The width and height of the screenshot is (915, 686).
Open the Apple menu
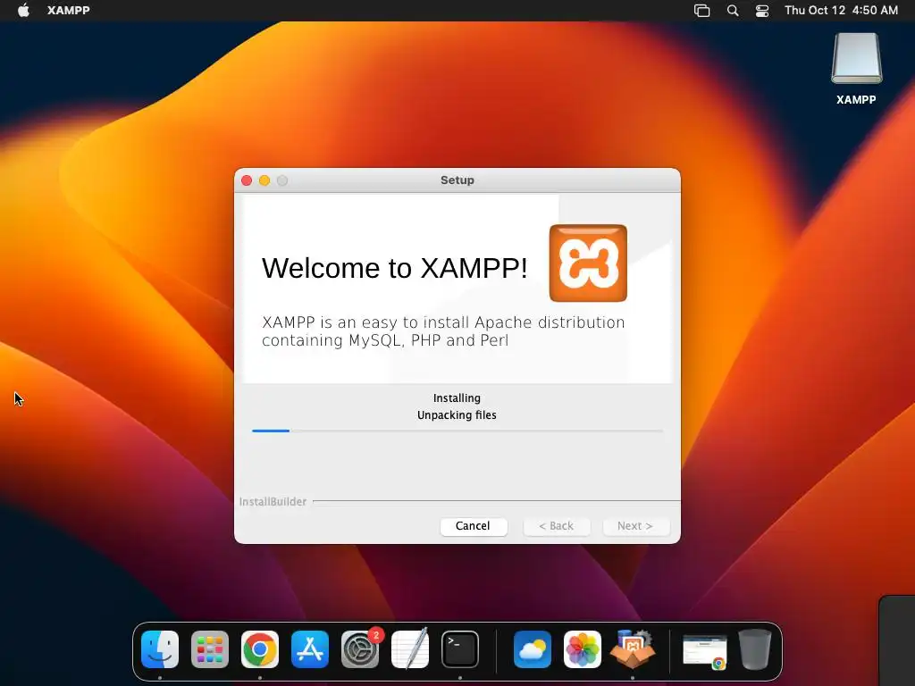pyautogui.click(x=23, y=10)
